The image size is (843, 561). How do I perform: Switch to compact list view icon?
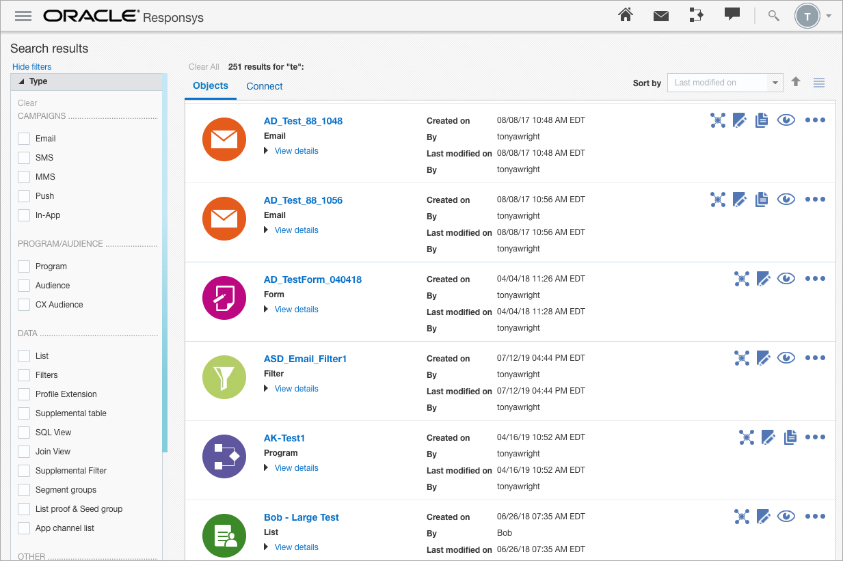(x=819, y=83)
